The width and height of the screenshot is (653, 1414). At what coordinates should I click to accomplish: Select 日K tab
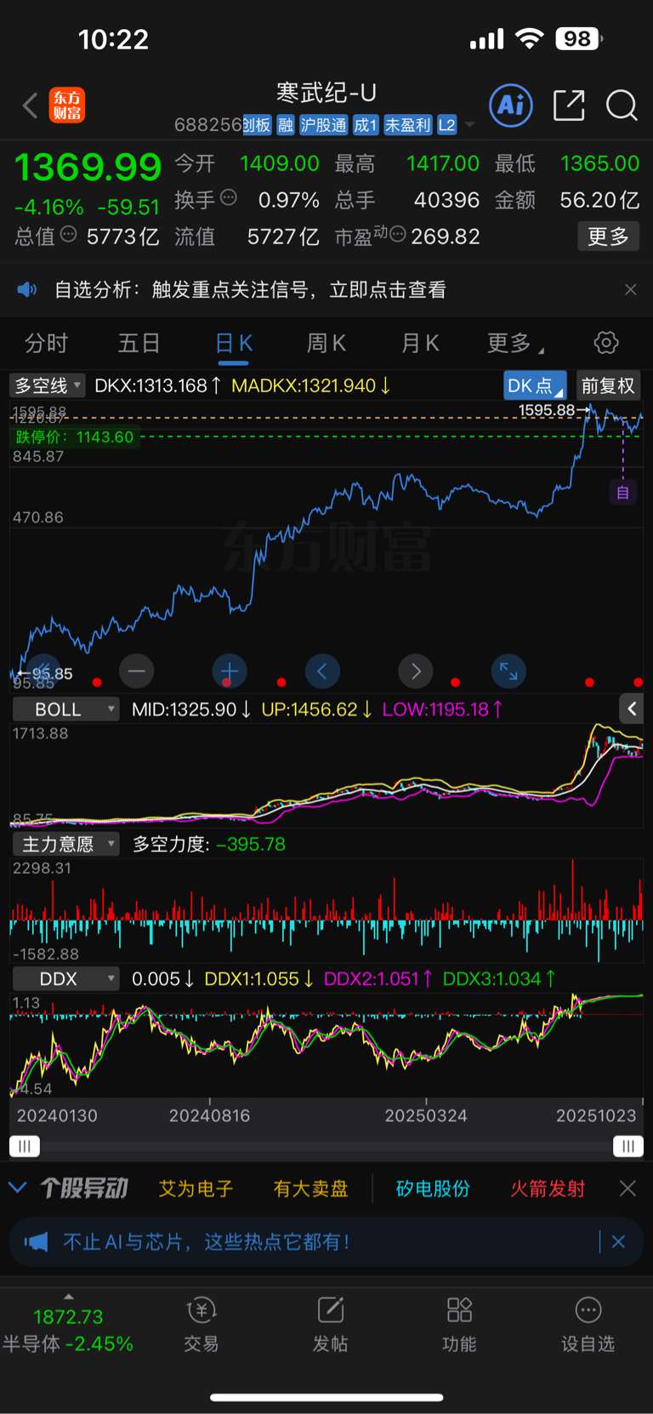[234, 343]
